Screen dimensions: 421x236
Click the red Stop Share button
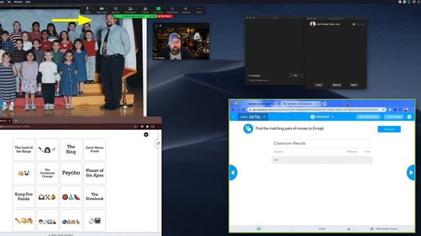164,16
